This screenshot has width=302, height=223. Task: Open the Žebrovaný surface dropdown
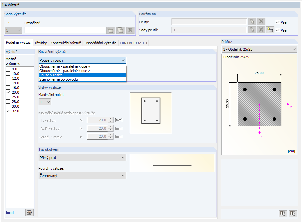pos(82,176)
